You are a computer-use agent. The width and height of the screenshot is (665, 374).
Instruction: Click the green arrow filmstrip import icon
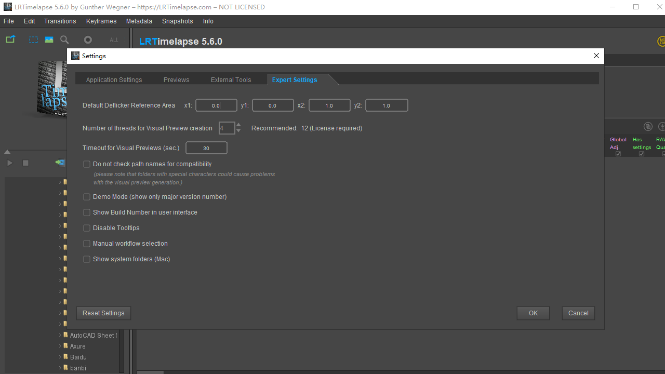point(60,163)
